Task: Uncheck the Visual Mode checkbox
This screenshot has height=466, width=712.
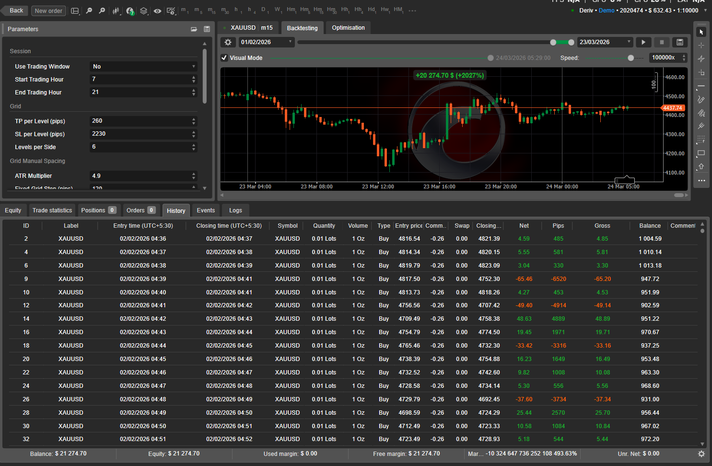Action: (224, 58)
